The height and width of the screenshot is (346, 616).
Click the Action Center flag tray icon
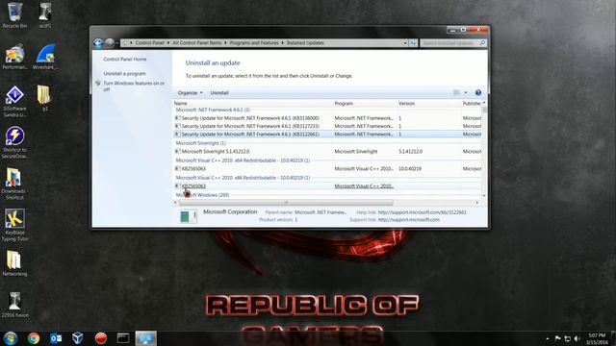click(x=557, y=338)
